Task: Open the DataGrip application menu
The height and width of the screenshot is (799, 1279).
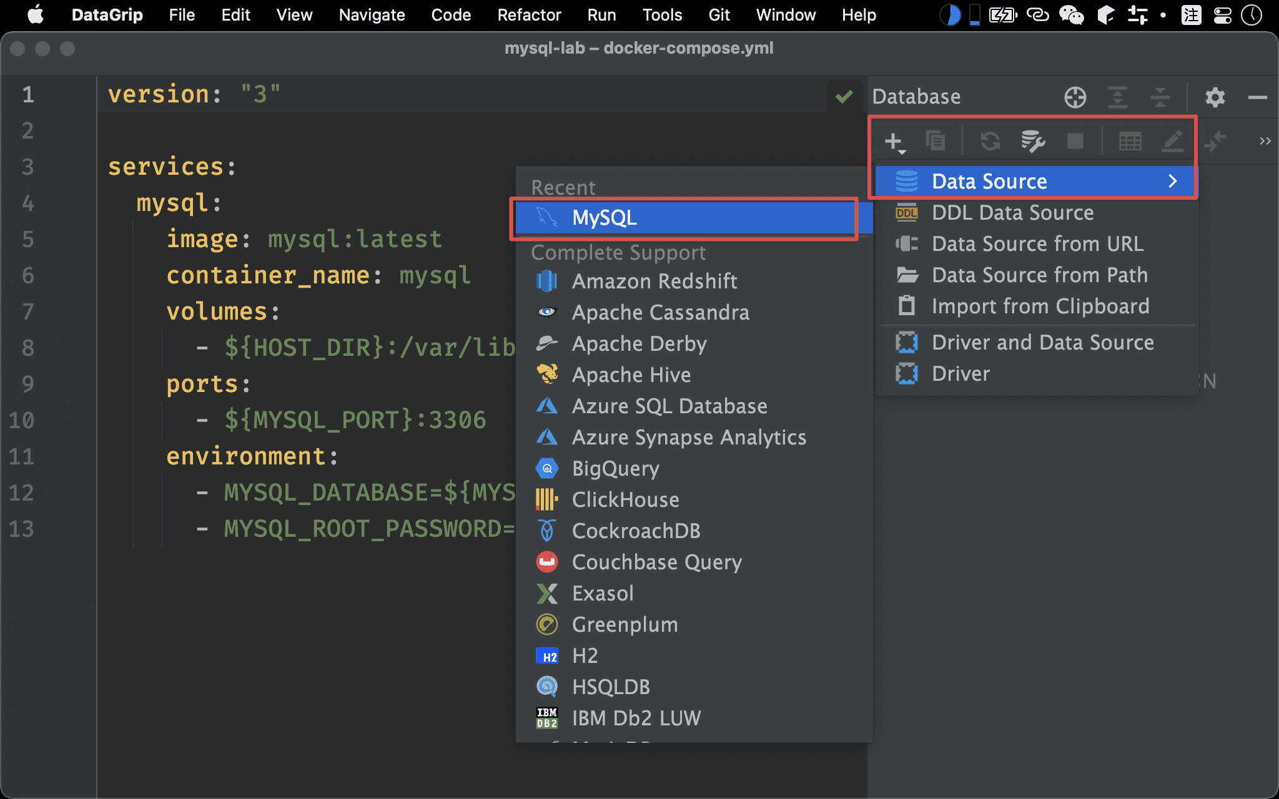Action: point(107,15)
